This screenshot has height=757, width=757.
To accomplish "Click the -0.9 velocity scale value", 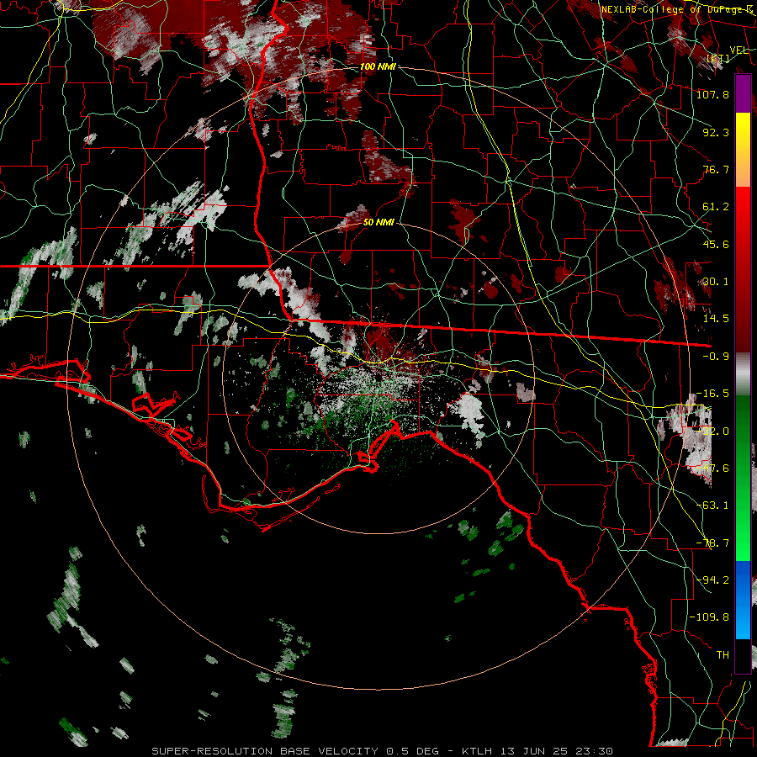I will 716,357.
